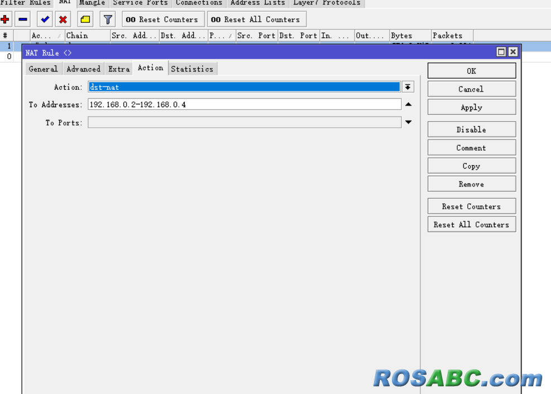Sort by the Bytes column header
Screen dimensions: 551x394
(x=409, y=35)
